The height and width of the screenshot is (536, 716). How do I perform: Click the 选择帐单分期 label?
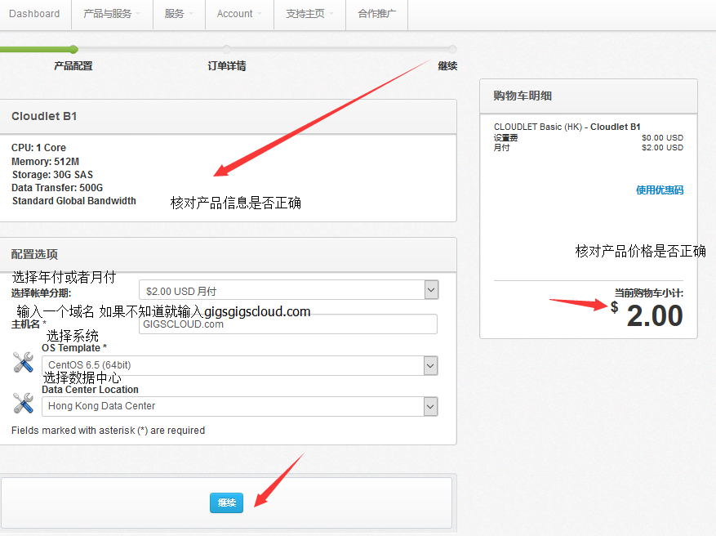(x=41, y=293)
